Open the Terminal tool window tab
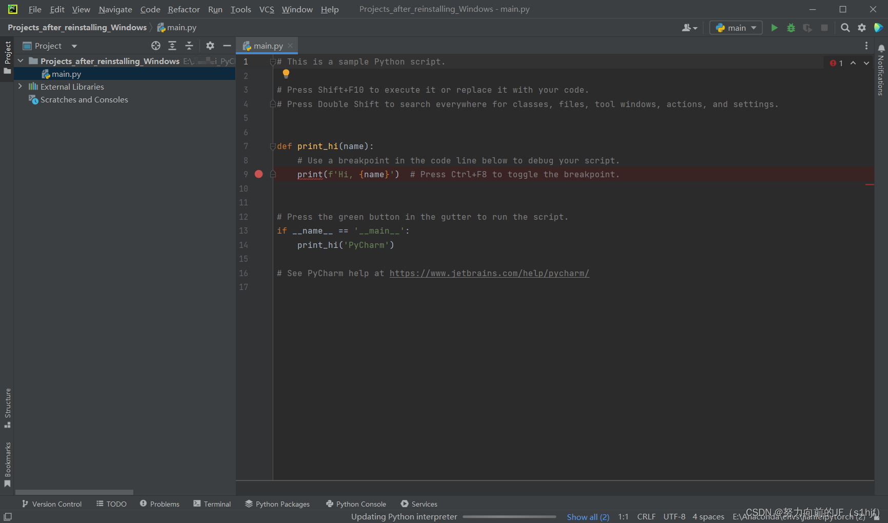The image size is (888, 523). click(212, 504)
